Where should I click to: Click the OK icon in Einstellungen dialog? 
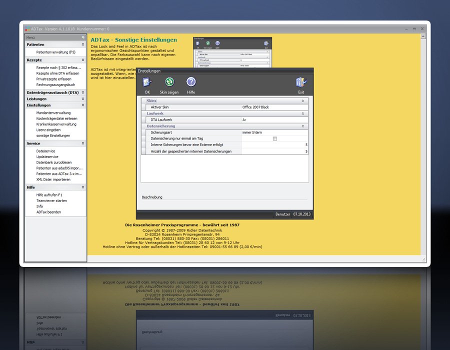(x=147, y=82)
